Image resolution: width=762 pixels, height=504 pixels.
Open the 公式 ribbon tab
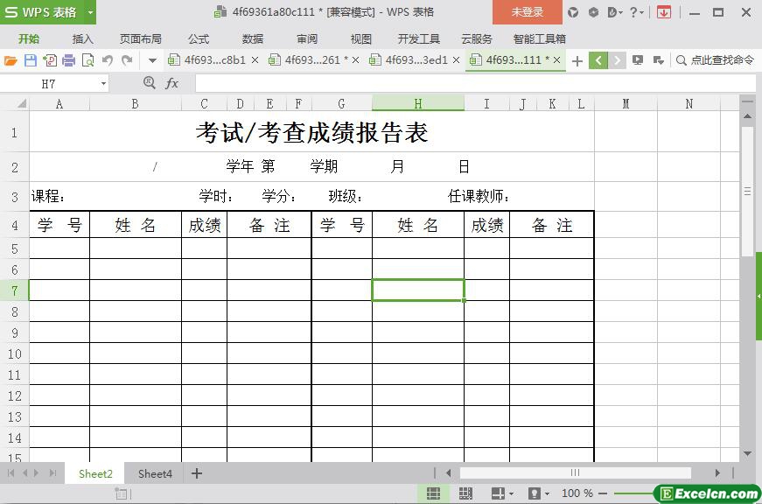(199, 38)
